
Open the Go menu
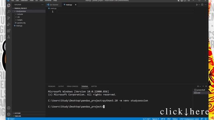pyautogui.click(x=36, y=1)
